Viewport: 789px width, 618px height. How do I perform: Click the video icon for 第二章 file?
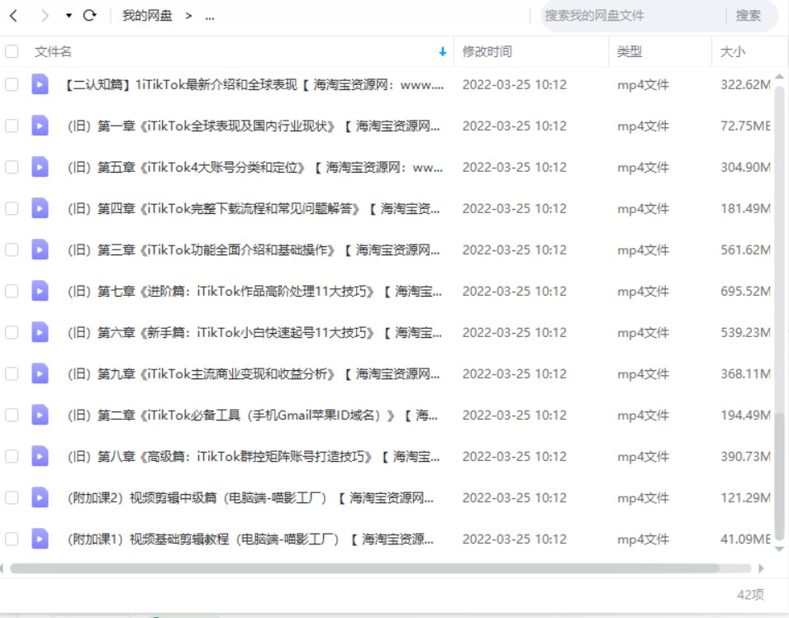[40, 415]
